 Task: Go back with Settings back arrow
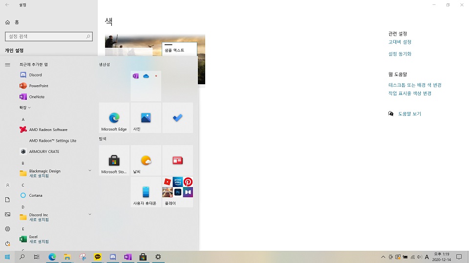[7, 5]
